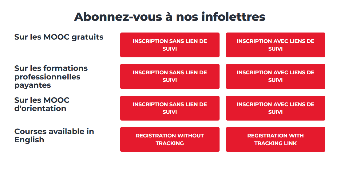Screen dimensions: 341x177
Task: Open the orientation MOOC signup with tracking links
Action: point(276,108)
